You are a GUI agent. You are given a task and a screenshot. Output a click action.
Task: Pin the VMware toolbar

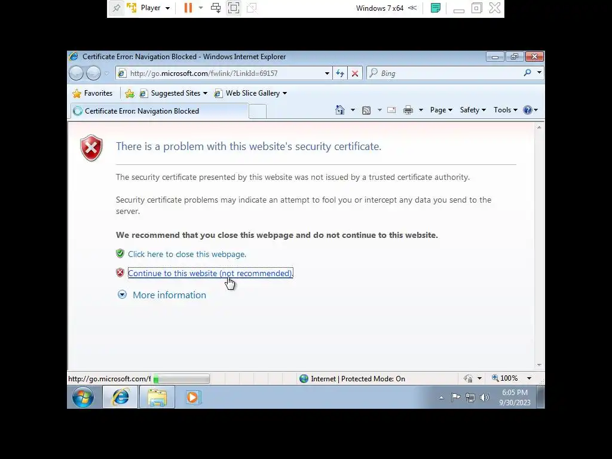[x=117, y=8]
